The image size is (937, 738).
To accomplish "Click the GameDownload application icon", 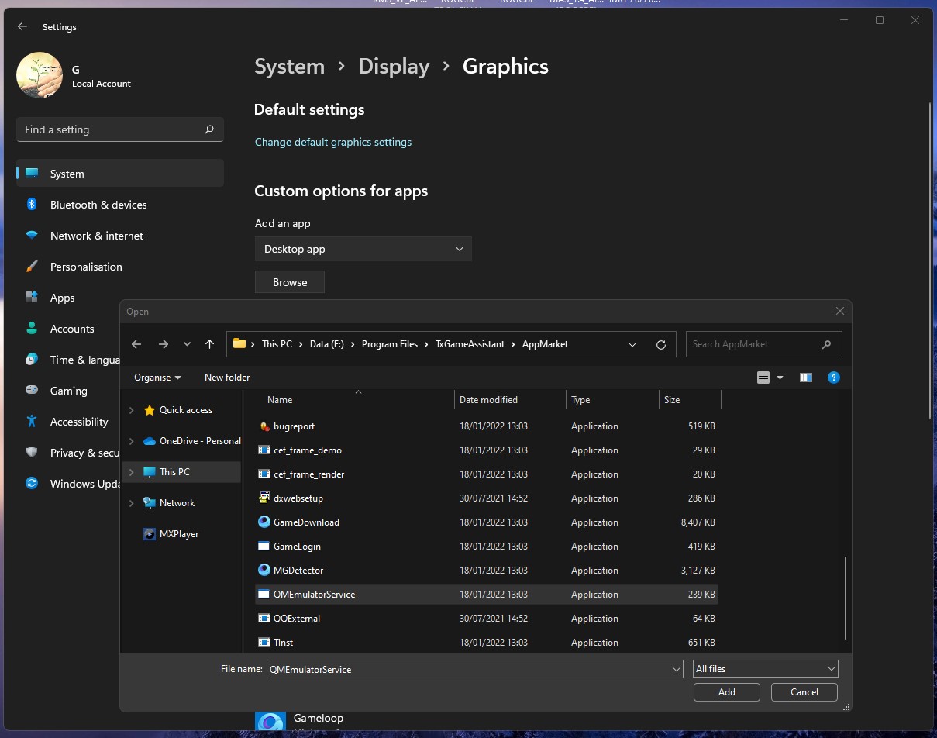I will pyautogui.click(x=264, y=522).
